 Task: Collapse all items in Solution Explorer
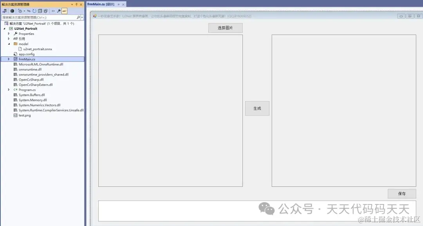click(x=40, y=11)
